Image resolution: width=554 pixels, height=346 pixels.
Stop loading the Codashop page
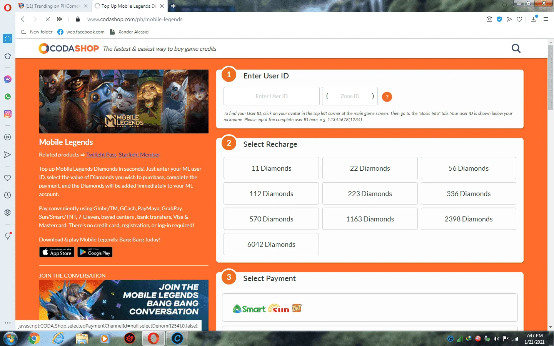tap(47, 19)
